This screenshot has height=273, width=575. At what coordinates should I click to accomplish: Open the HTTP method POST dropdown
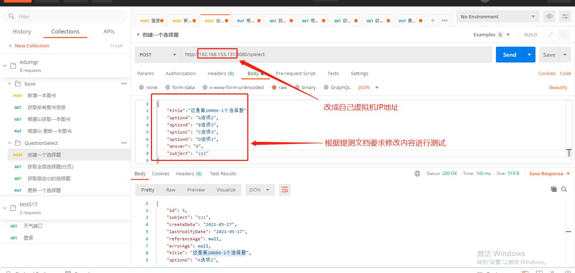pyautogui.click(x=158, y=55)
